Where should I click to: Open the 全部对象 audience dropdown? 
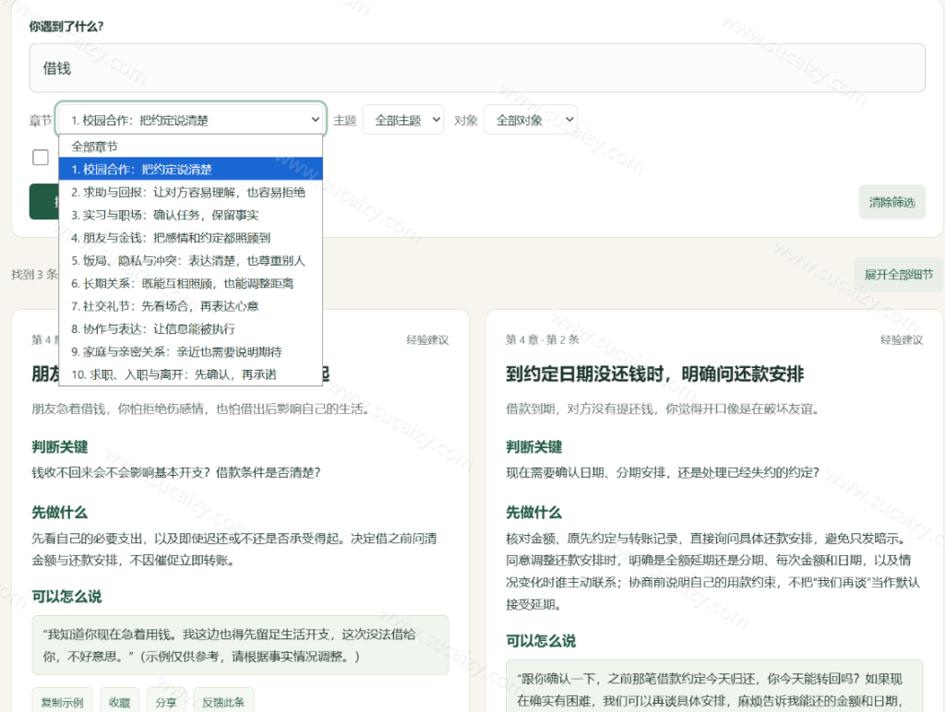tap(531, 121)
